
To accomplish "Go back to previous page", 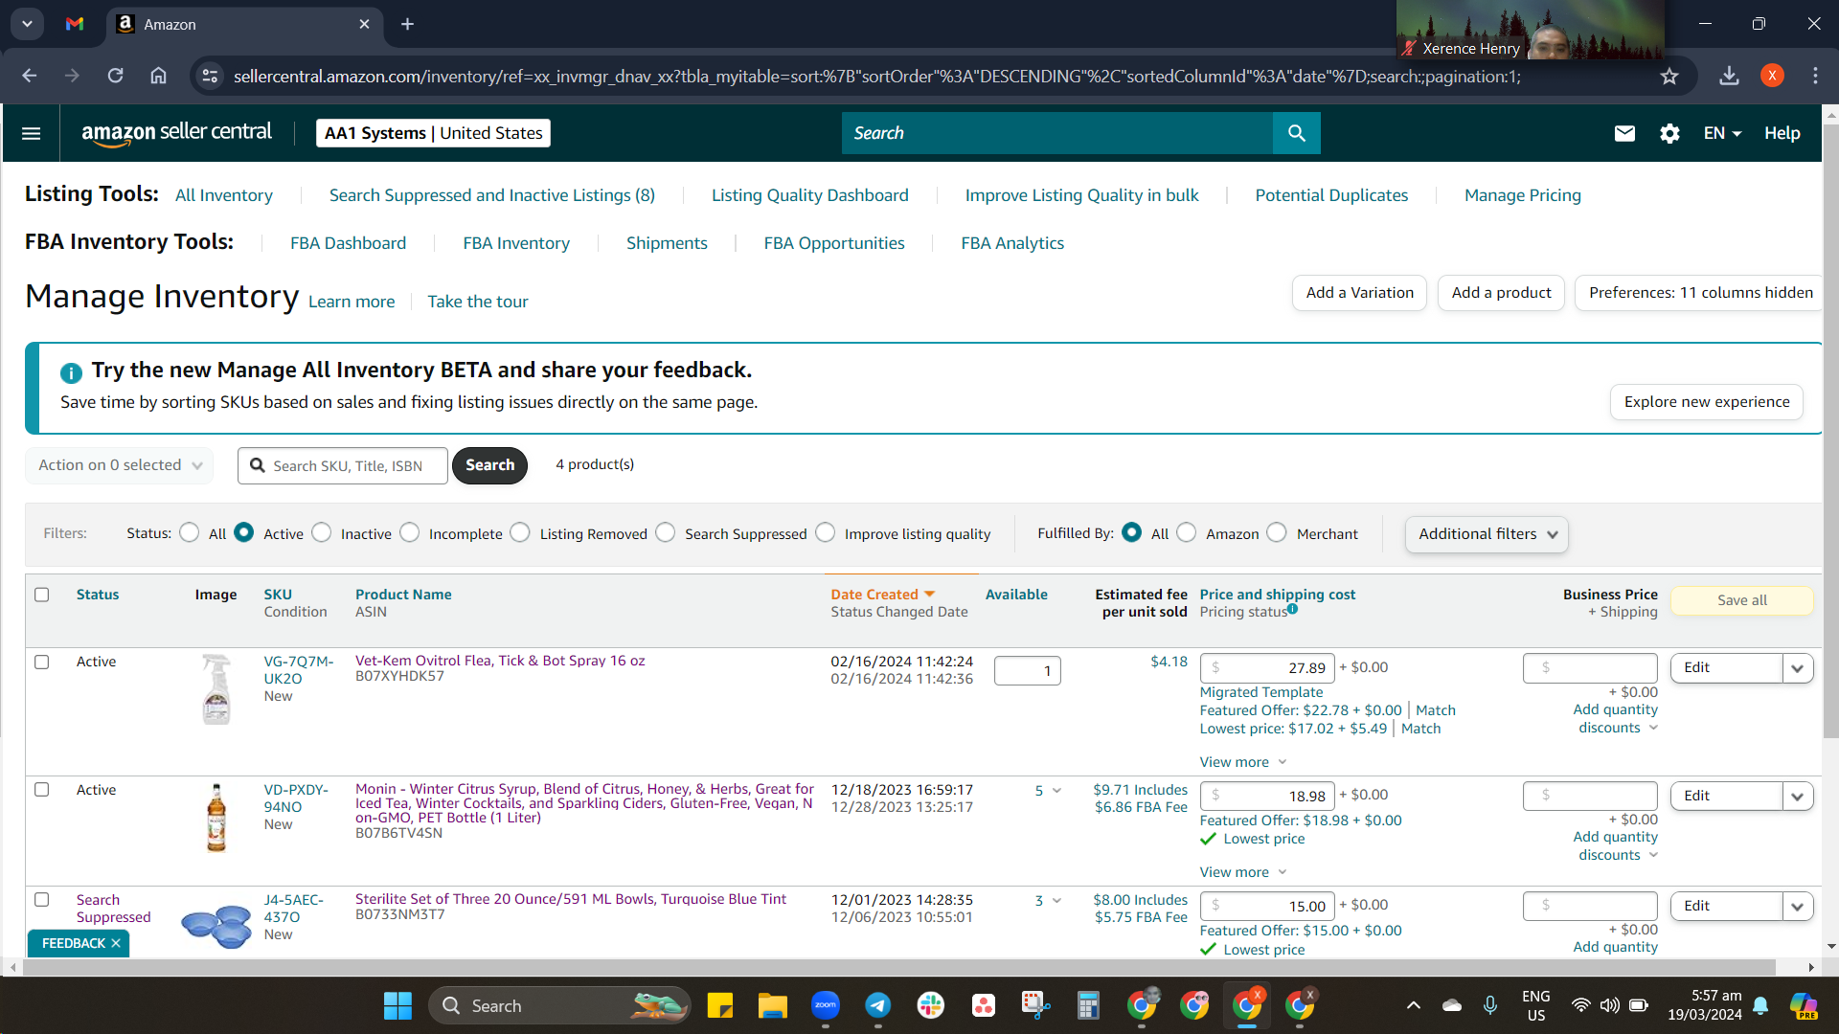I will coord(29,76).
